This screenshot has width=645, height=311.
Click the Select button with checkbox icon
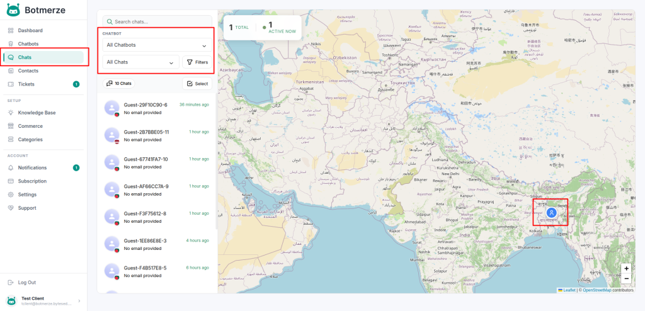tap(197, 84)
